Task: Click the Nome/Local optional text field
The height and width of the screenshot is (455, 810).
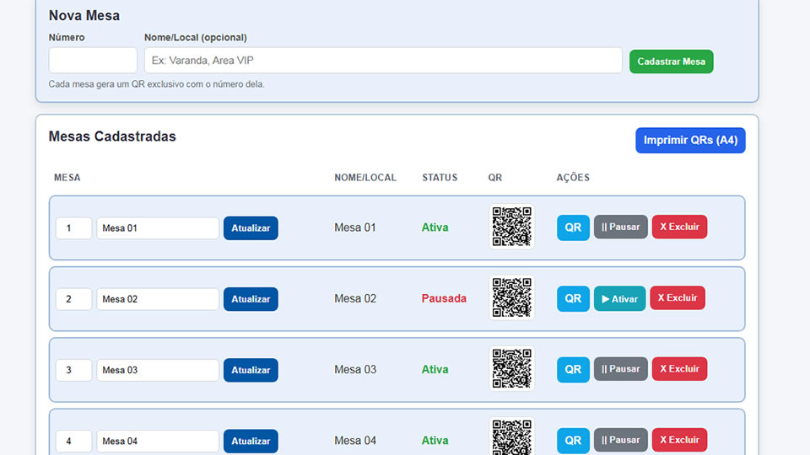Action: coord(383,61)
